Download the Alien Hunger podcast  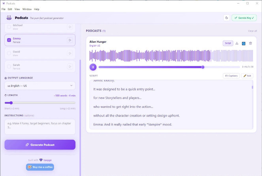237,43
